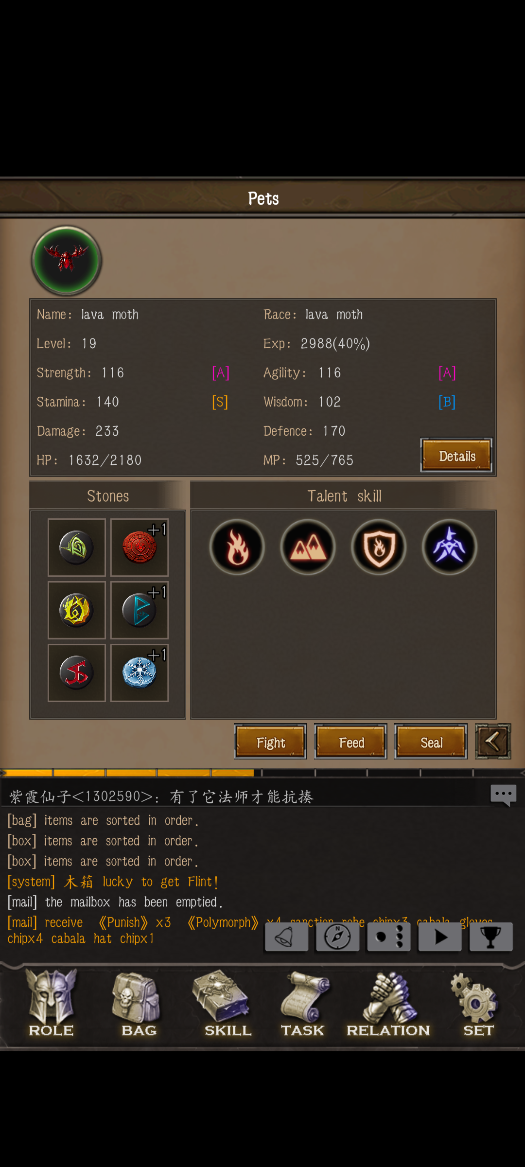Click the Details button
This screenshot has width=525, height=1167.
[456, 456]
